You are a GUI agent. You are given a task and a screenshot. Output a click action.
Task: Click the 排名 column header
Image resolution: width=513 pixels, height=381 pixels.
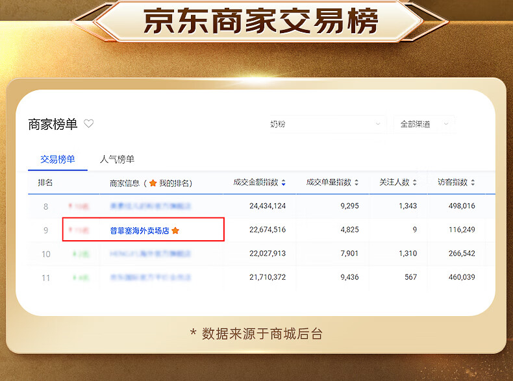pyautogui.click(x=45, y=182)
